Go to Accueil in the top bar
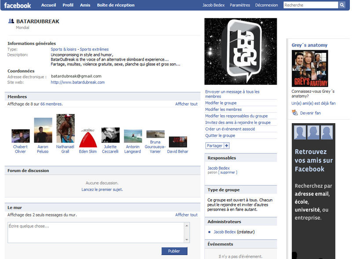The width and height of the screenshot is (352, 259). coord(48,5)
